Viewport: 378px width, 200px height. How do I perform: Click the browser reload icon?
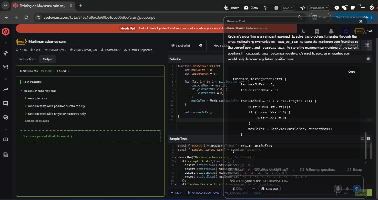pos(26,17)
